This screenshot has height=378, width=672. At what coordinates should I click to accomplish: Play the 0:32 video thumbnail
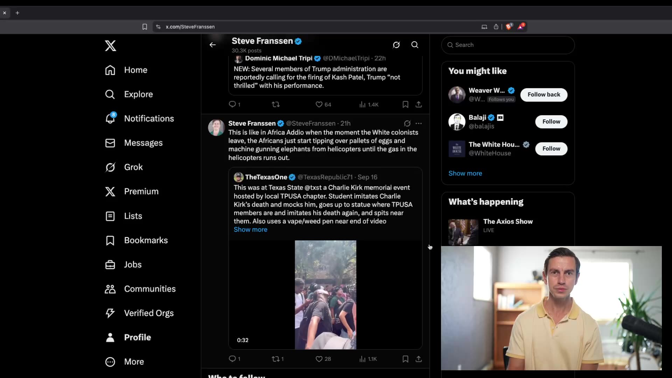[x=325, y=295]
